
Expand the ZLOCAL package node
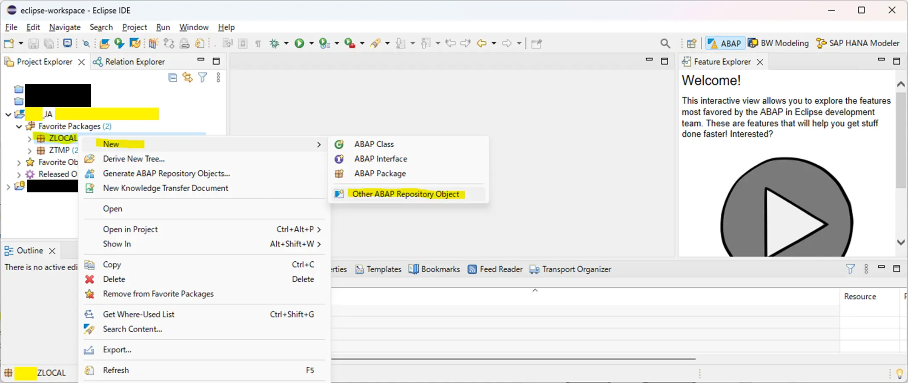pyautogui.click(x=29, y=139)
